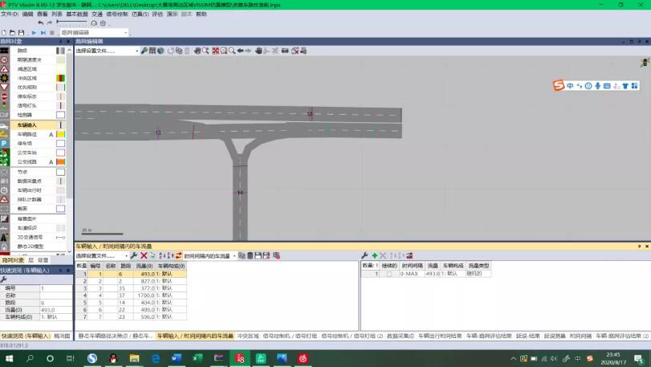The height and width of the screenshot is (367, 651).
Task: Select the Vehicle Routes icon
Action: pyautogui.click(x=4, y=134)
